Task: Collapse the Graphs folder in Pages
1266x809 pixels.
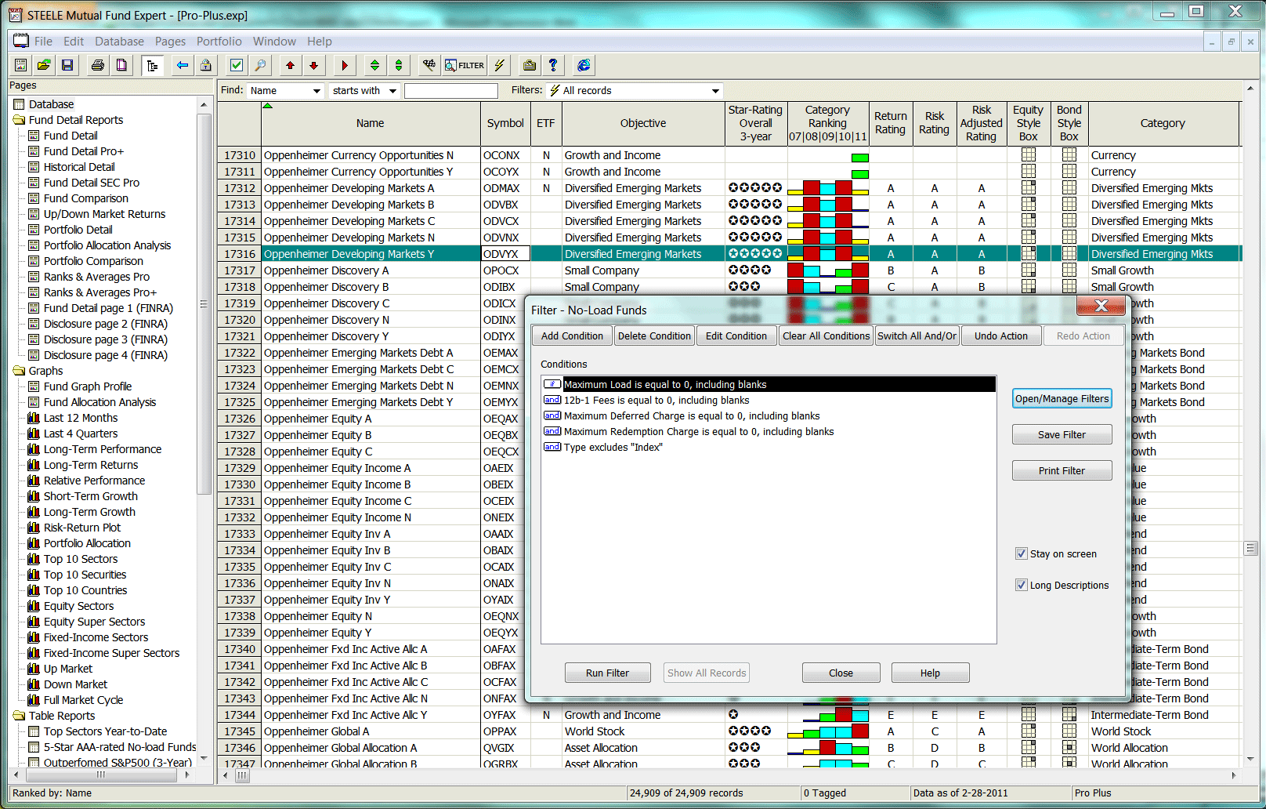Action: 20,371
